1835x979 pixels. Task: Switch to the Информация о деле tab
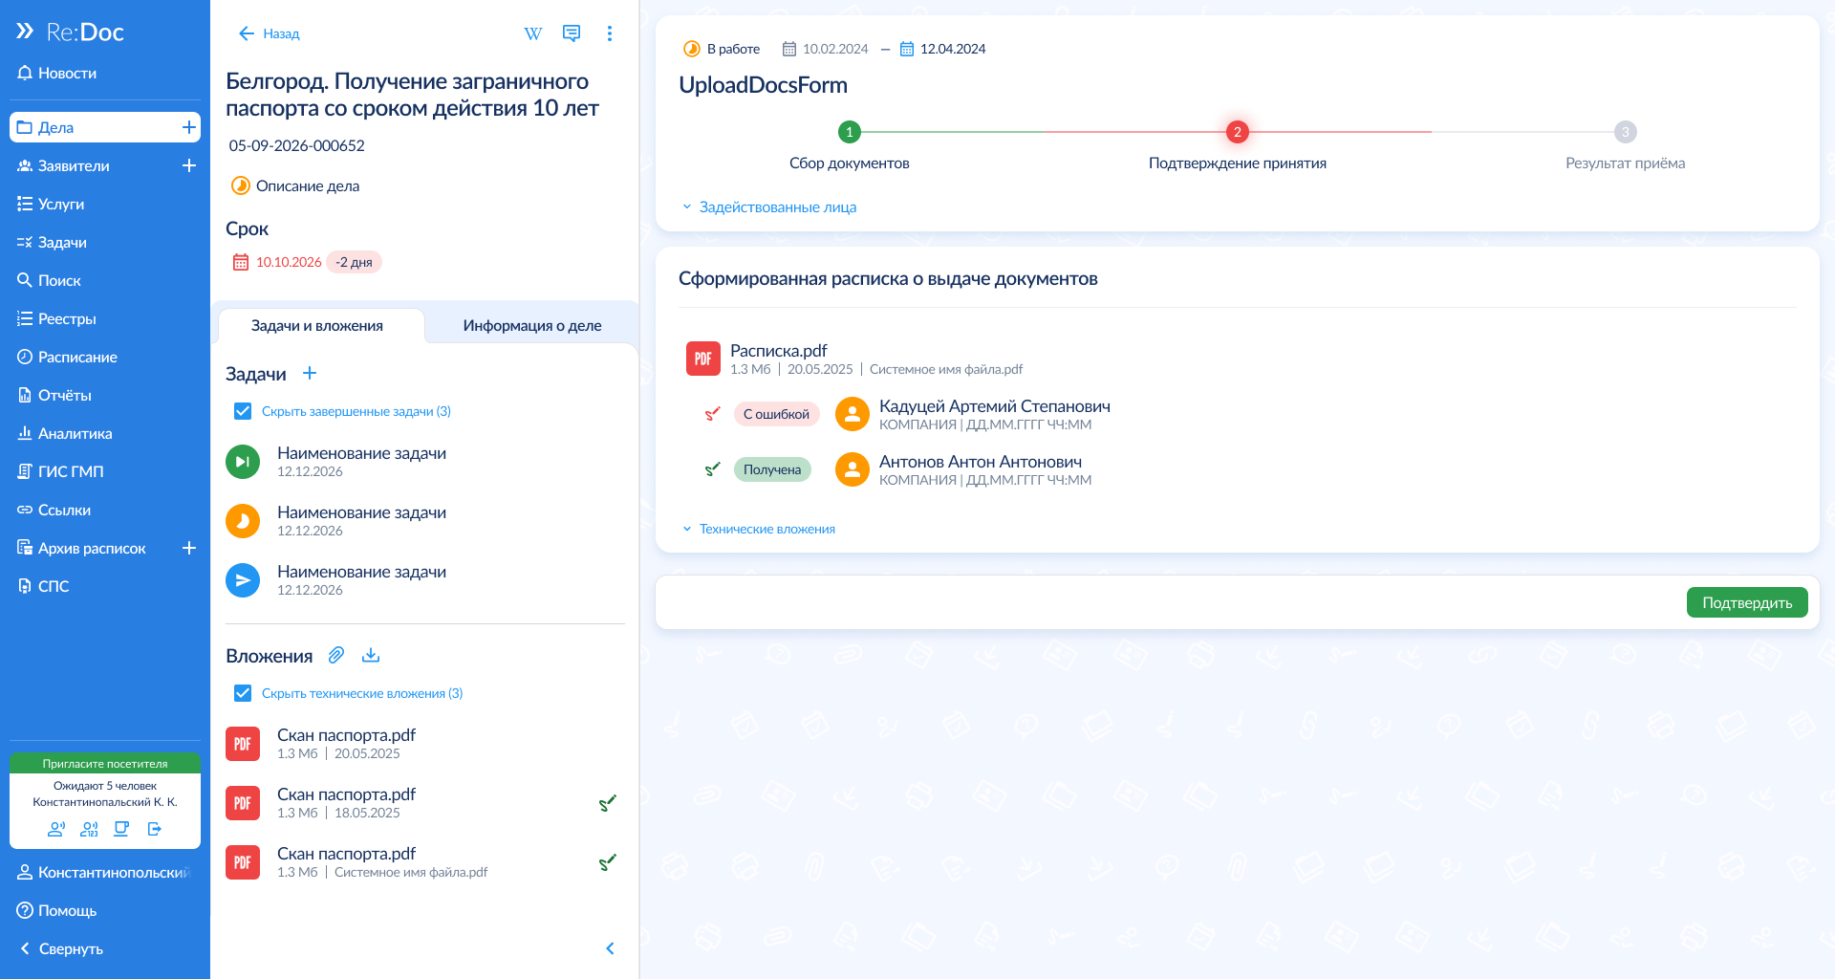click(531, 326)
